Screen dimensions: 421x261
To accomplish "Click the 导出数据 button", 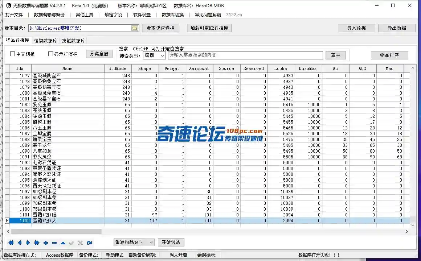I will point(397,28).
